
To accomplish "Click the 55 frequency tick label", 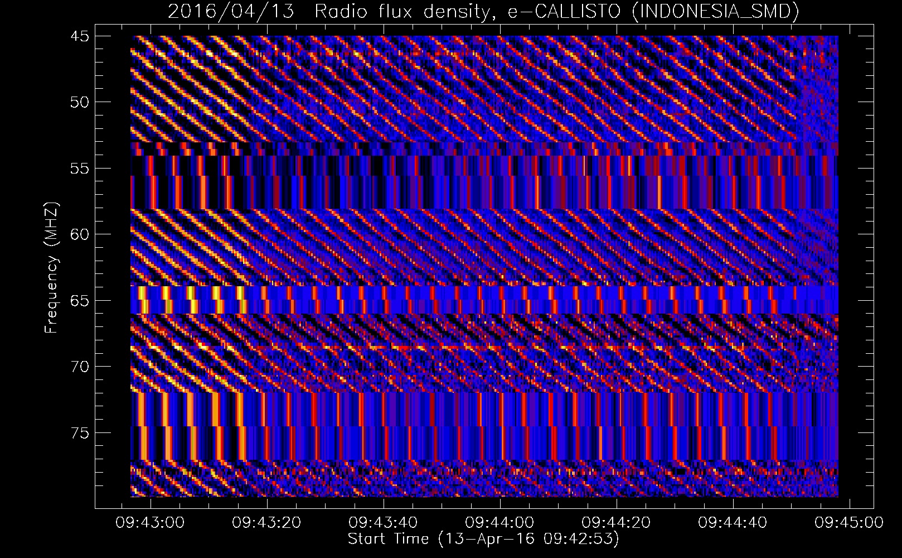I will click(80, 169).
